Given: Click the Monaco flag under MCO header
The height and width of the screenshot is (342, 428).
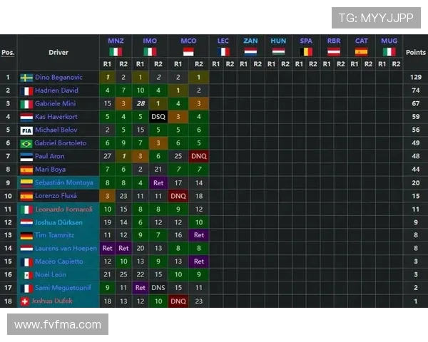Looking at the screenshot, I should tap(188, 51).
